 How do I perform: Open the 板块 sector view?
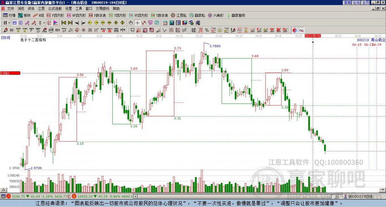tap(24, 15)
